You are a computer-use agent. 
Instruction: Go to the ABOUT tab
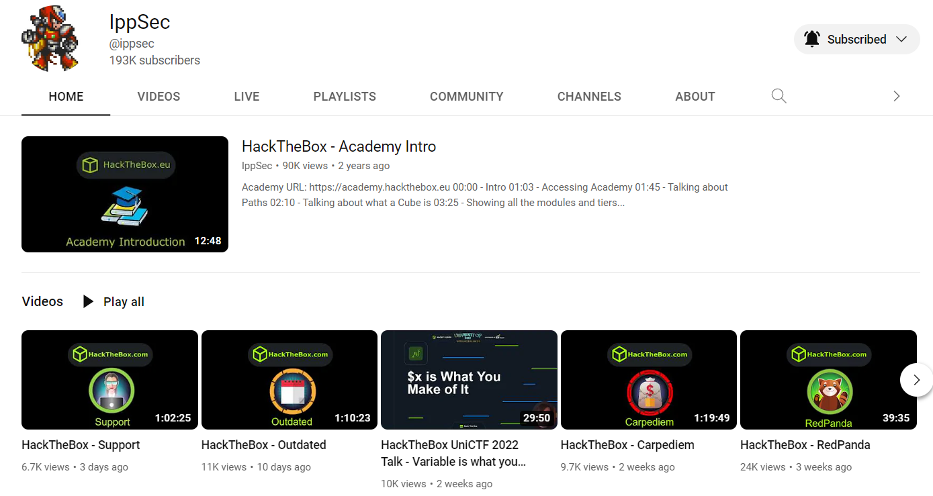695,97
